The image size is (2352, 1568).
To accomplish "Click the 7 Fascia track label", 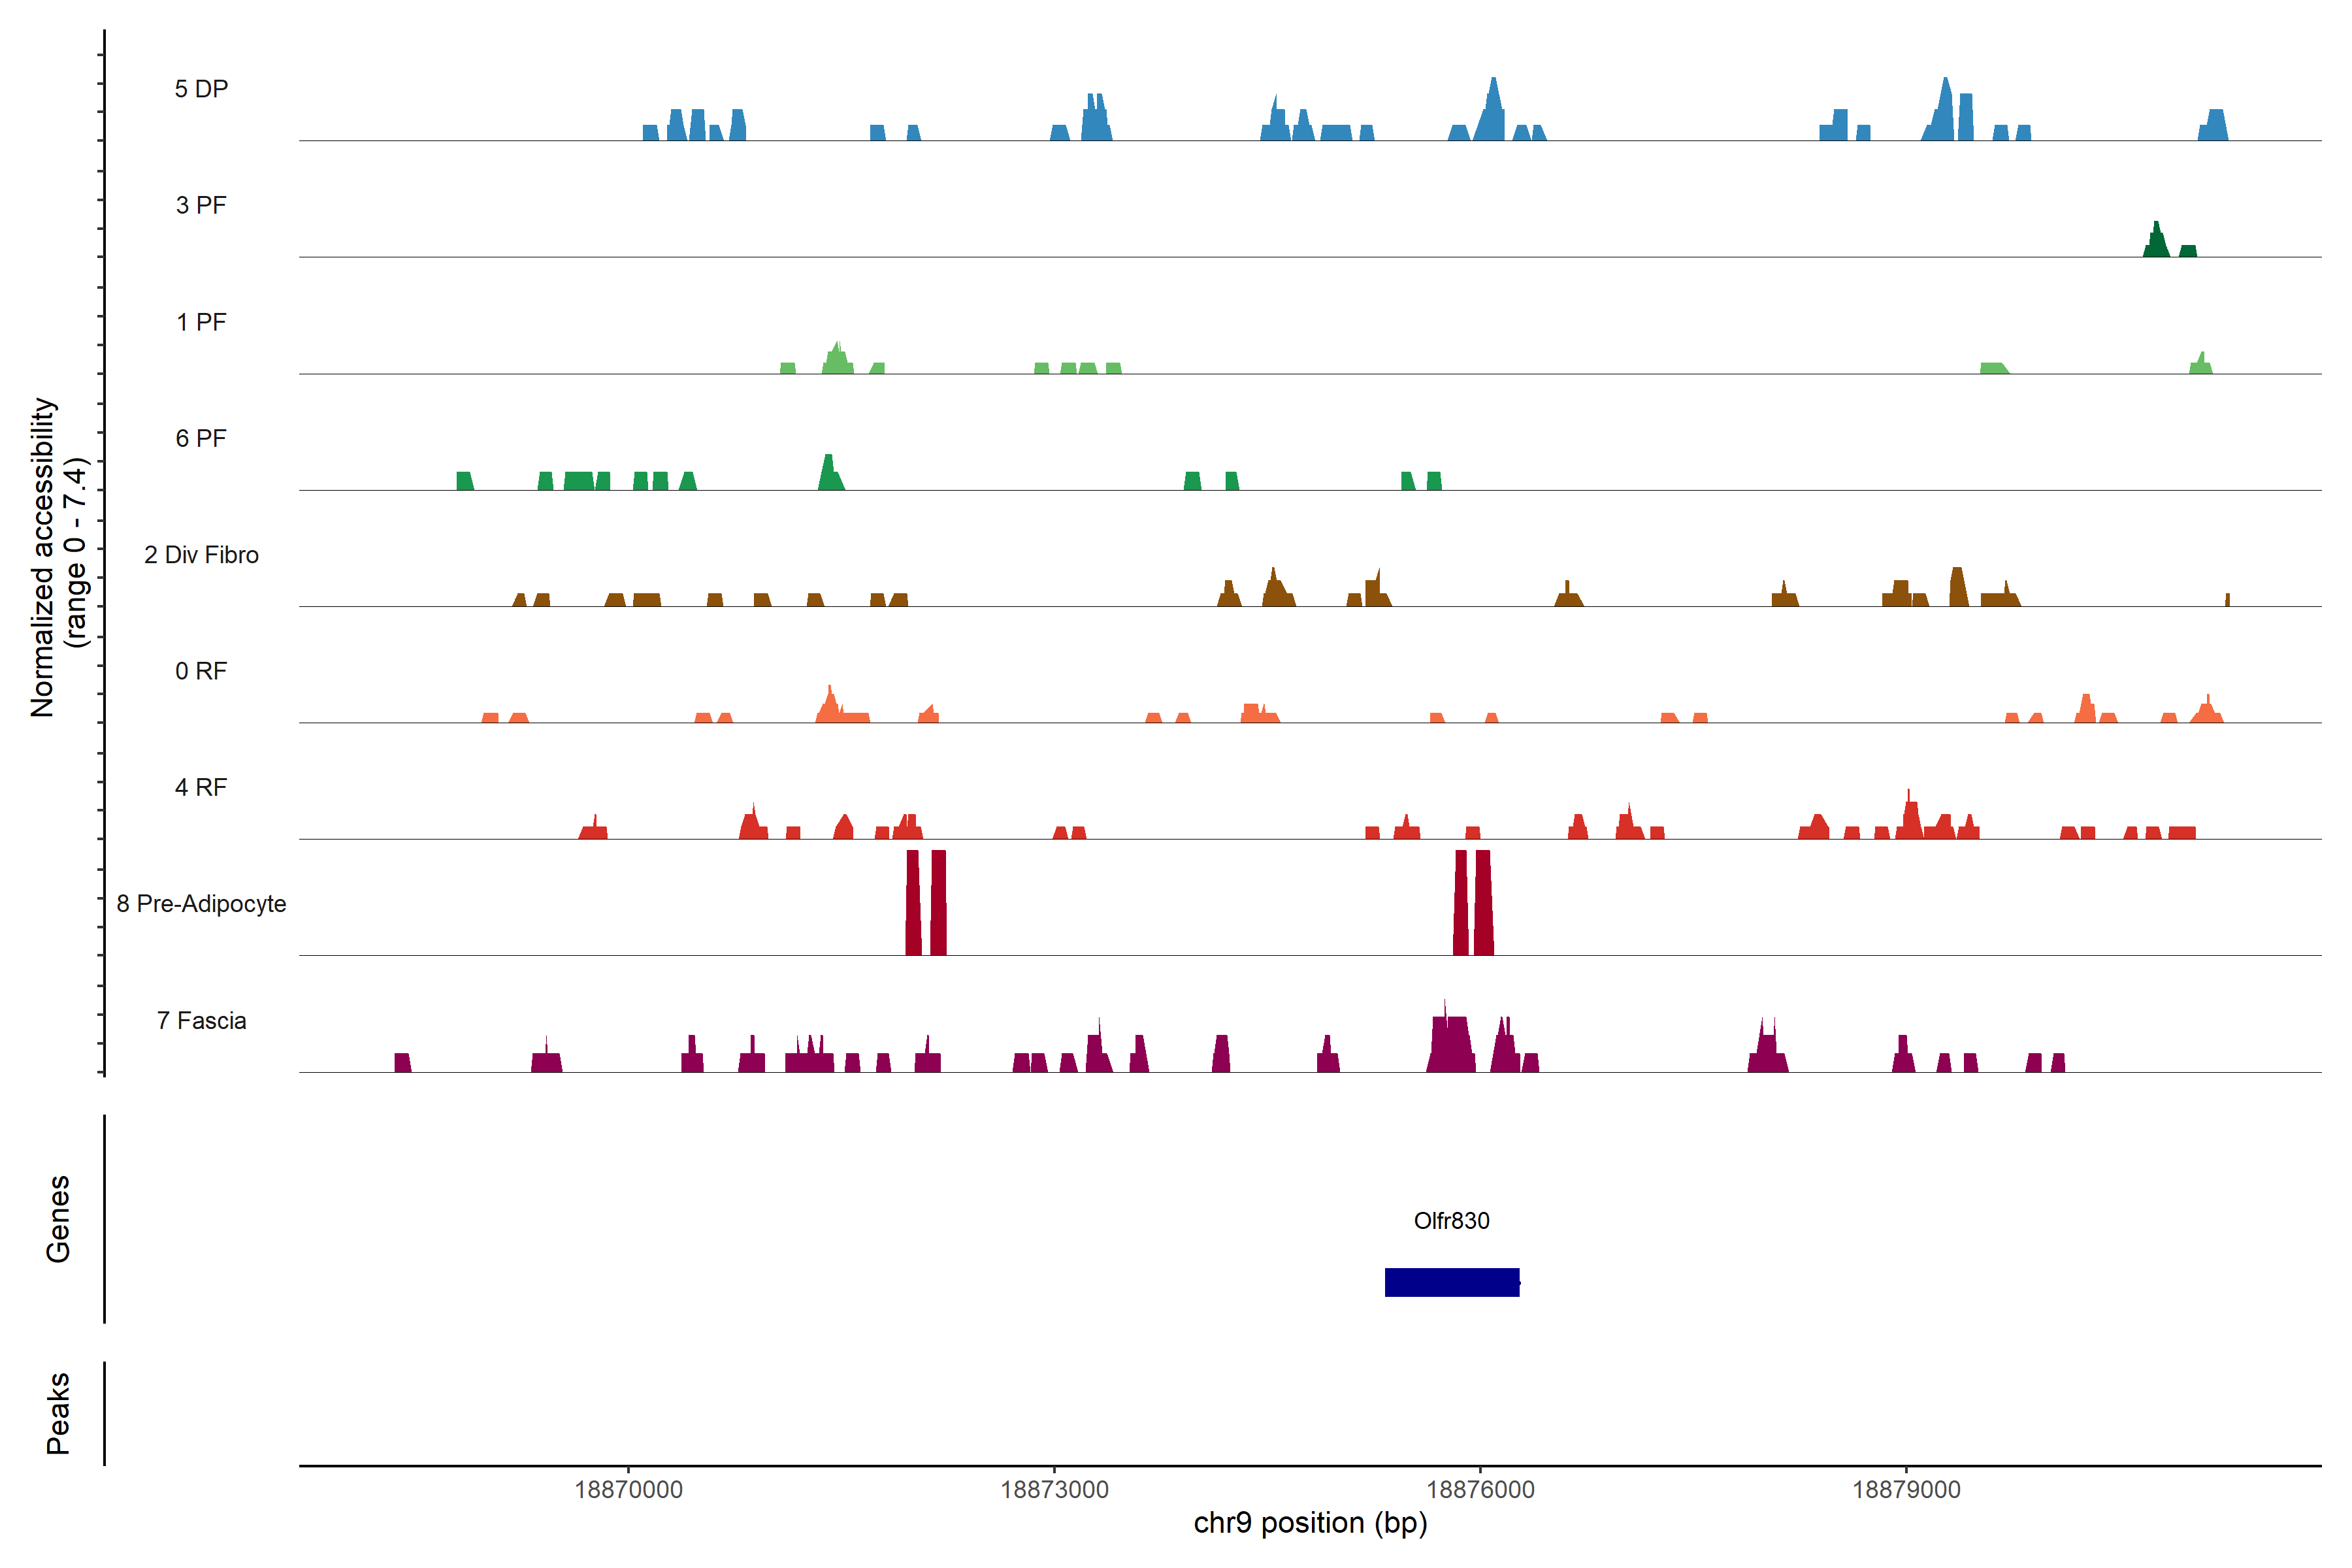I will click(x=201, y=1020).
